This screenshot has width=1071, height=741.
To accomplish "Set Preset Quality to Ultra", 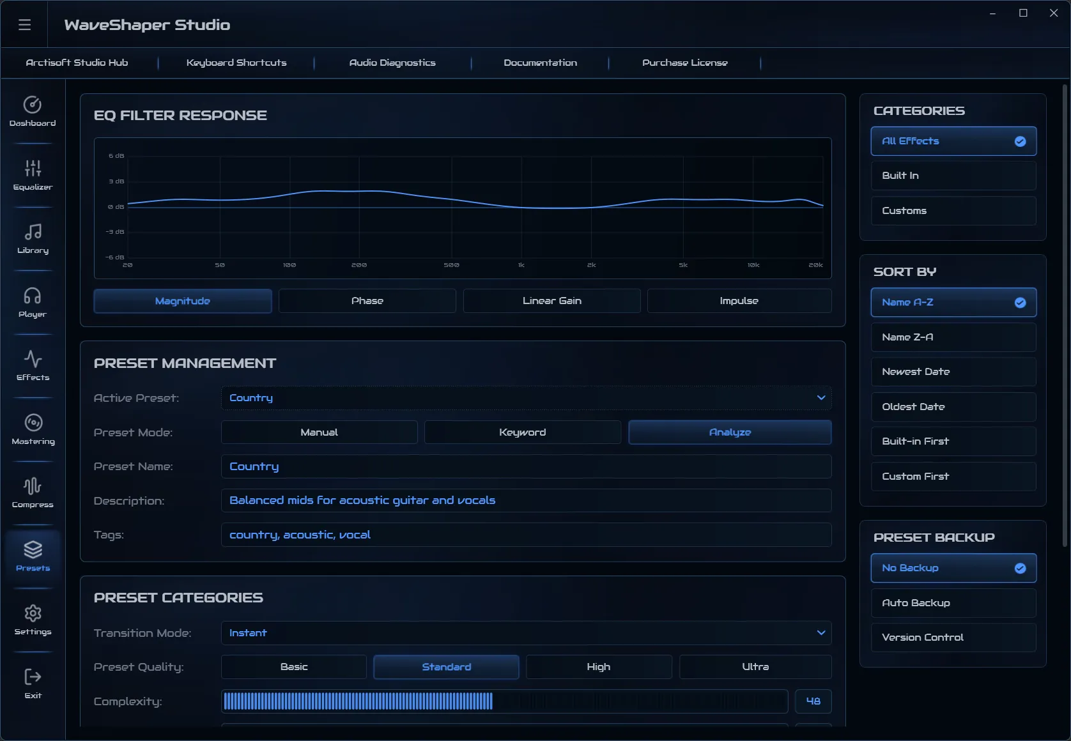I will tap(755, 667).
